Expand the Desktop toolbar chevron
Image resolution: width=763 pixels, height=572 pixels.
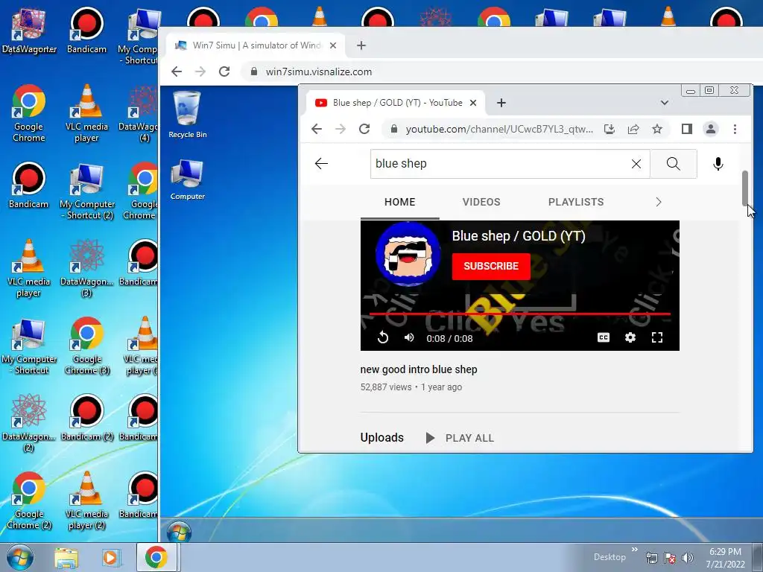[635, 550]
